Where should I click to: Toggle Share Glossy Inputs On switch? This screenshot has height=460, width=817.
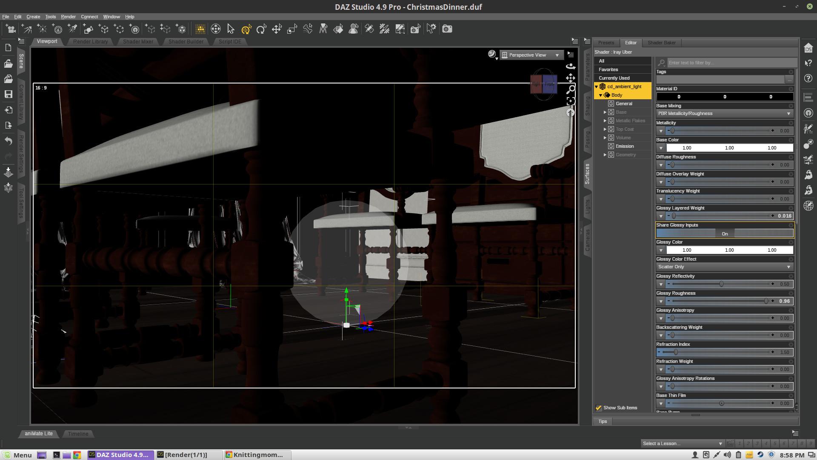point(724,233)
